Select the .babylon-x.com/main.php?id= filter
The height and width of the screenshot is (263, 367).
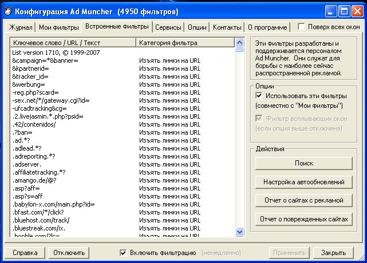[123, 204]
